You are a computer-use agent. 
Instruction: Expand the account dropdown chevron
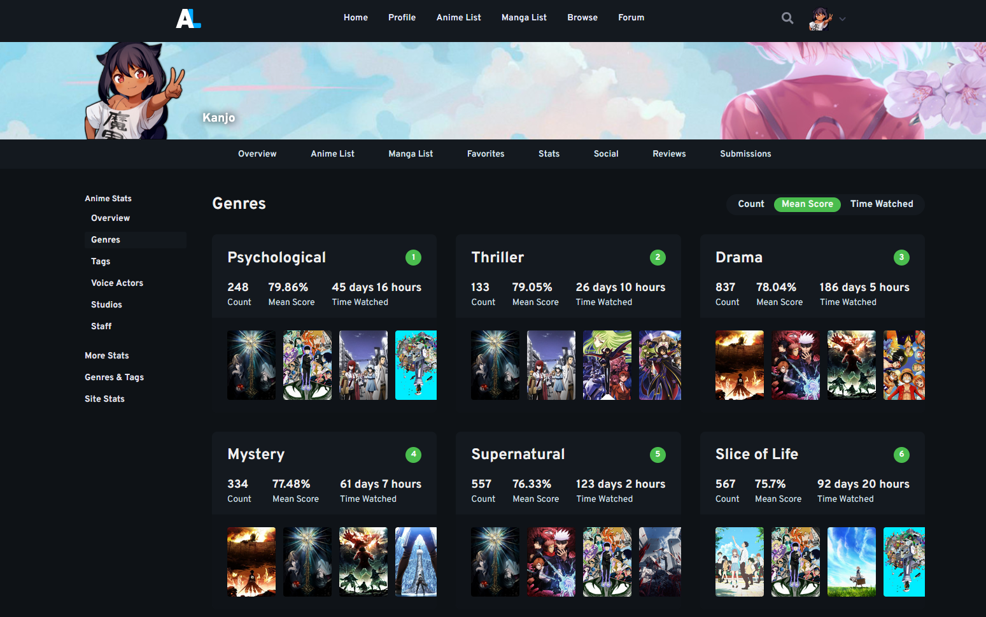(842, 19)
